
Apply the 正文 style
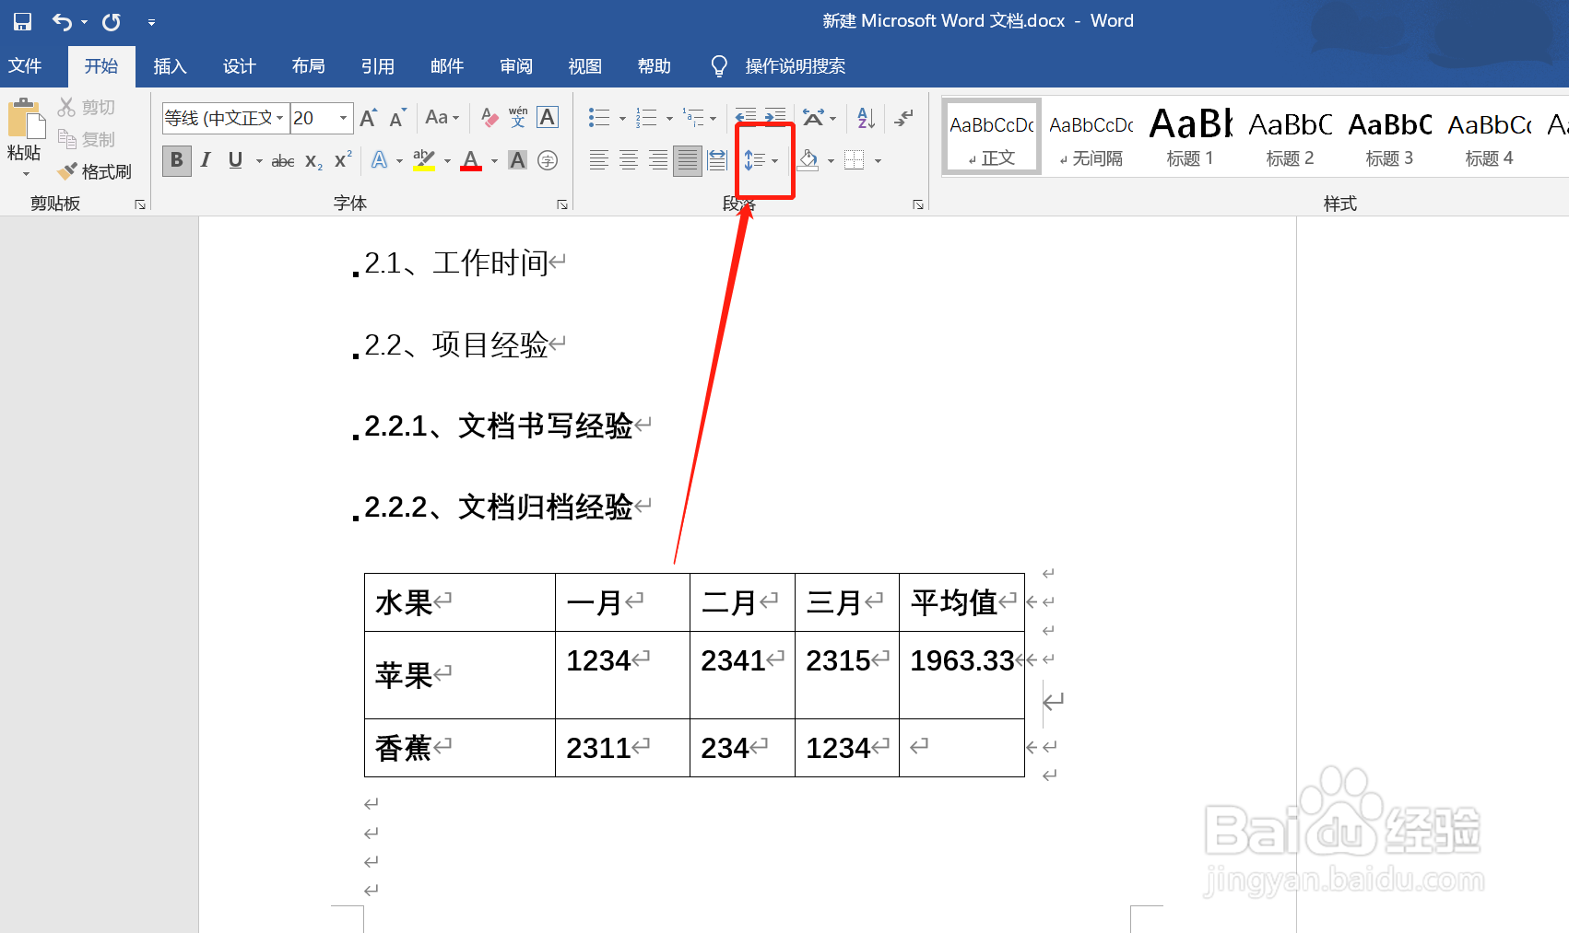(x=992, y=137)
